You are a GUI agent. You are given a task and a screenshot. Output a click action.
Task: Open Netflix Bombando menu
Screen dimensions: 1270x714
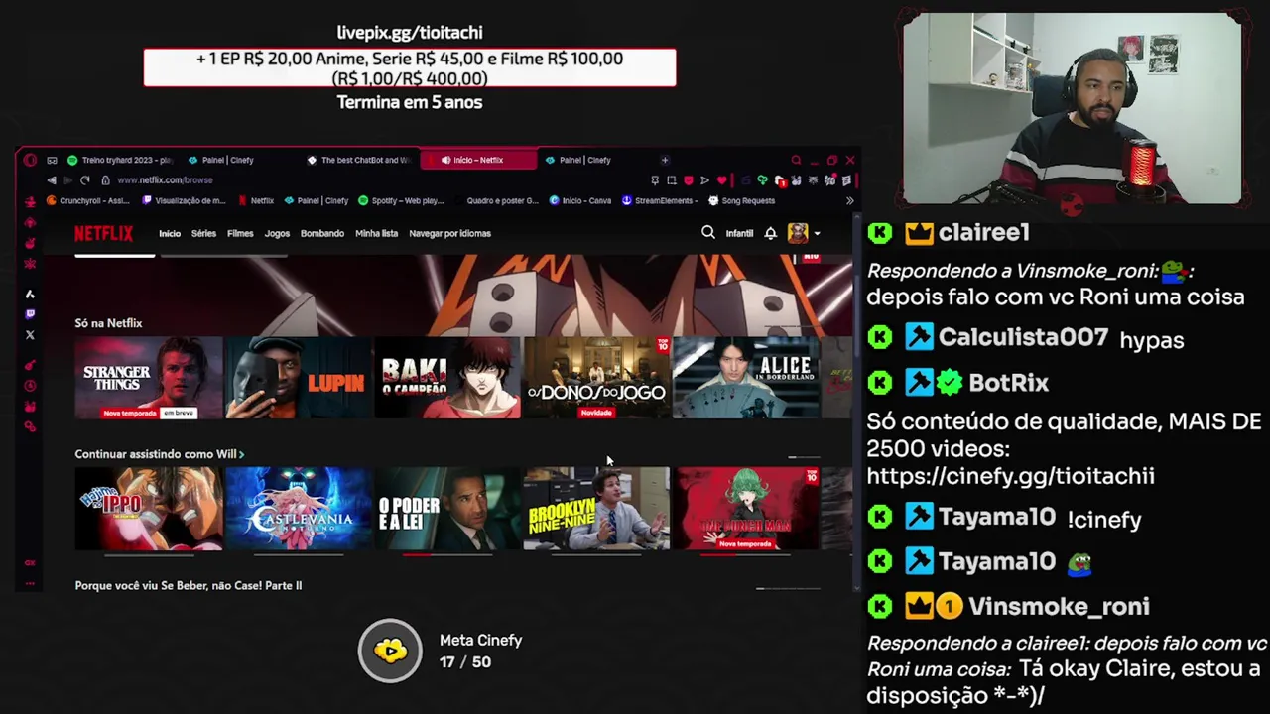(x=322, y=233)
